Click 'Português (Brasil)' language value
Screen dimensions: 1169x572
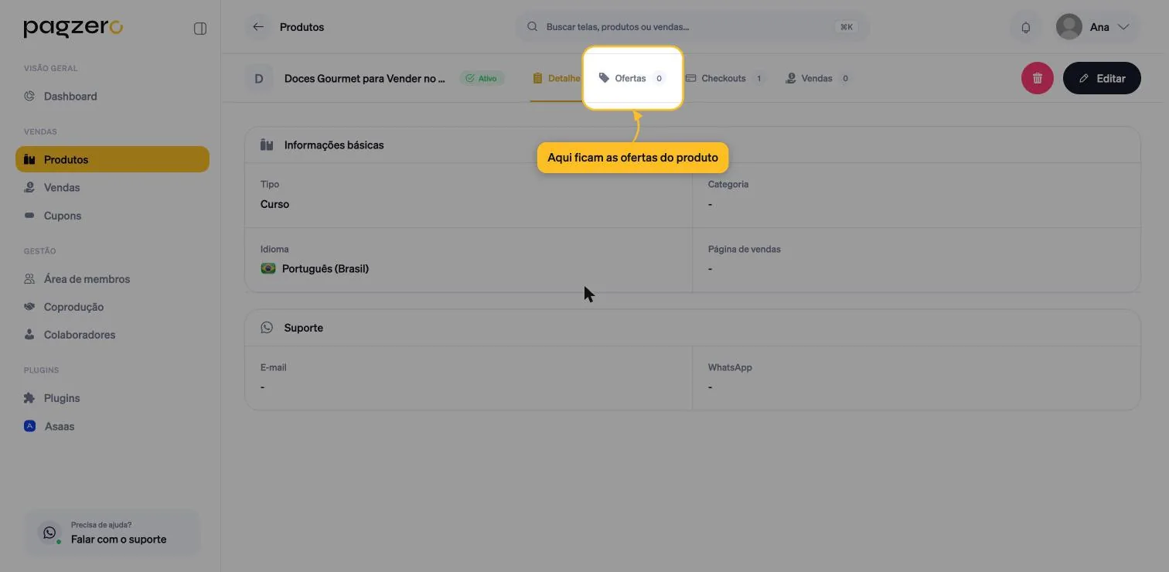(325, 269)
